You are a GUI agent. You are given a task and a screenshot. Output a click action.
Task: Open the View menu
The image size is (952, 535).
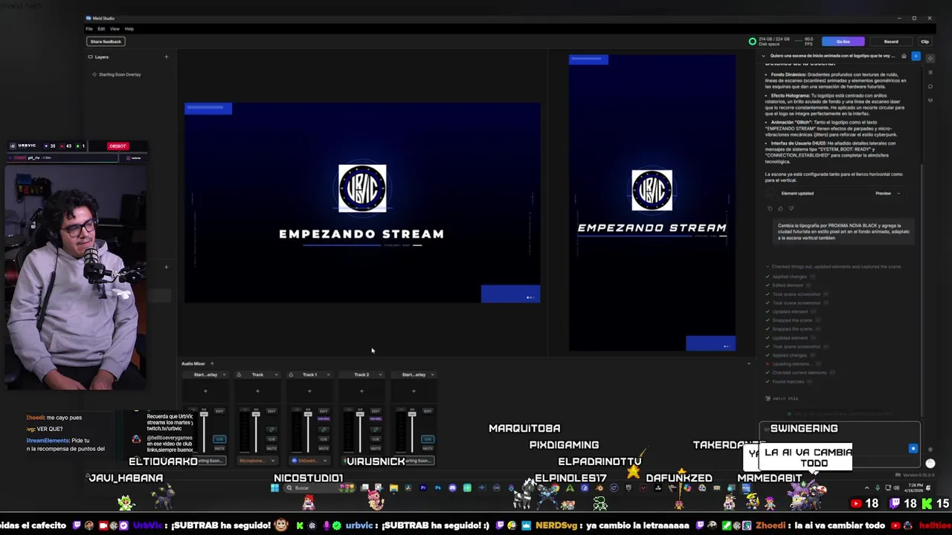point(115,29)
